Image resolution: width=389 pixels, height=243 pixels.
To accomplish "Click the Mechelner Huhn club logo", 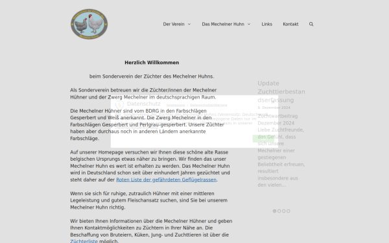I will [89, 24].
